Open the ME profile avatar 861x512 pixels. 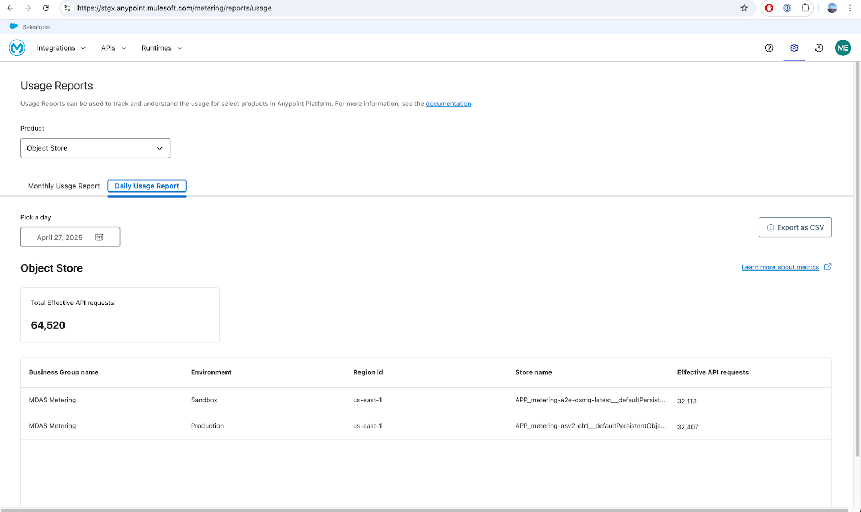(843, 48)
